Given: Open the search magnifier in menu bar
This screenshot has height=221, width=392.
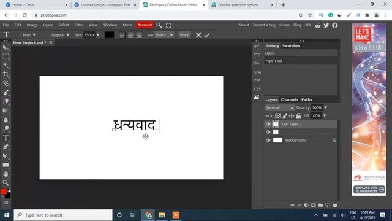Looking at the screenshot, I should 159,25.
